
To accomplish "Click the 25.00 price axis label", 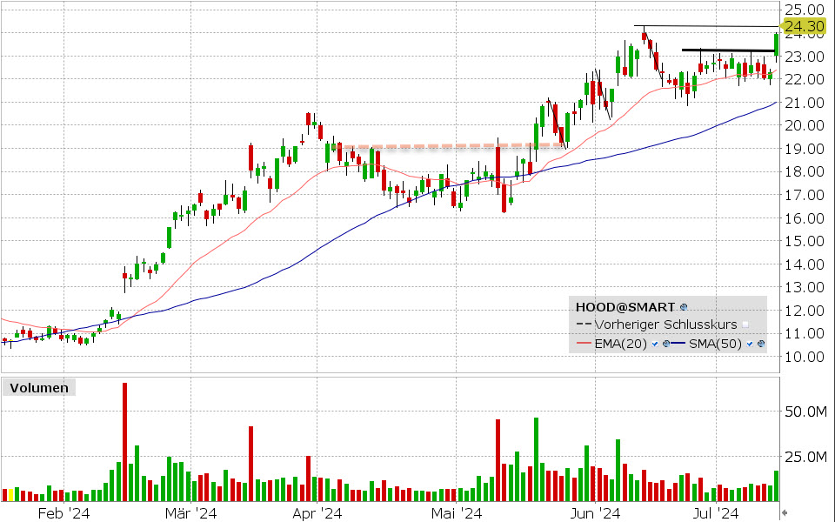I will [x=805, y=10].
